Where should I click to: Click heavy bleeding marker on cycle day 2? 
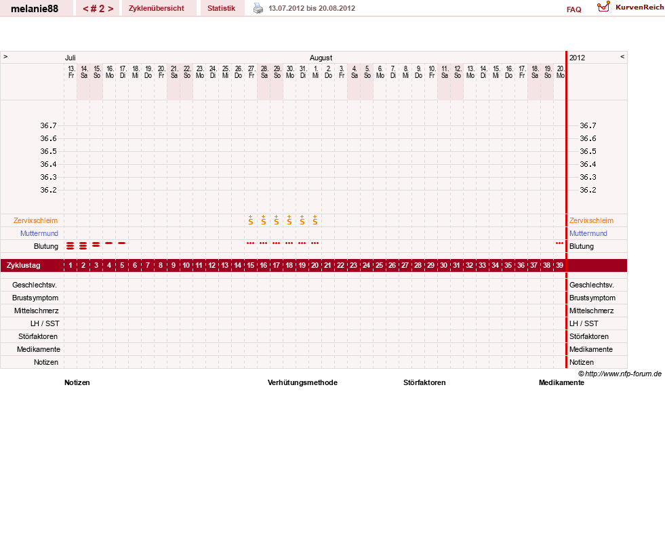pyautogui.click(x=83, y=245)
